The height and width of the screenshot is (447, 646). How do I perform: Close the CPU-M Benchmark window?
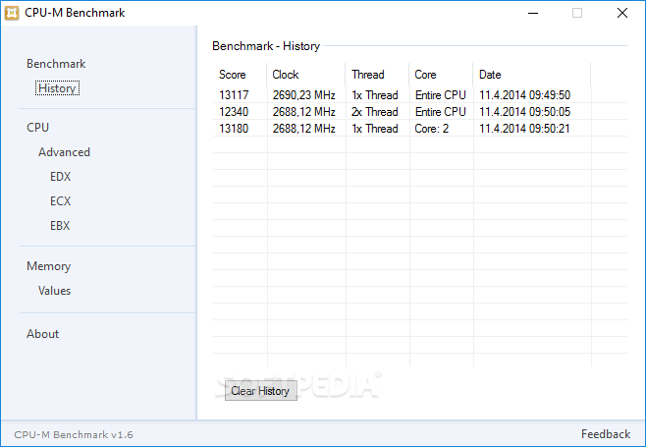pos(622,13)
